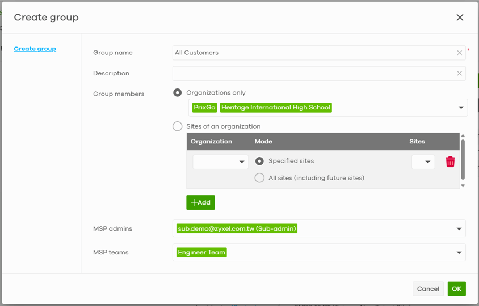Image resolution: width=479 pixels, height=306 pixels.
Task: Choose All sites including future sites
Action: (259, 178)
